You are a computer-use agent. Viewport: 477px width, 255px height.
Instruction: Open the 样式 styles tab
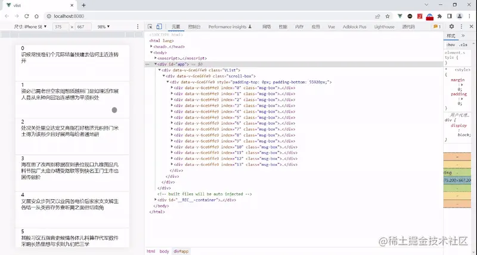(451, 36)
